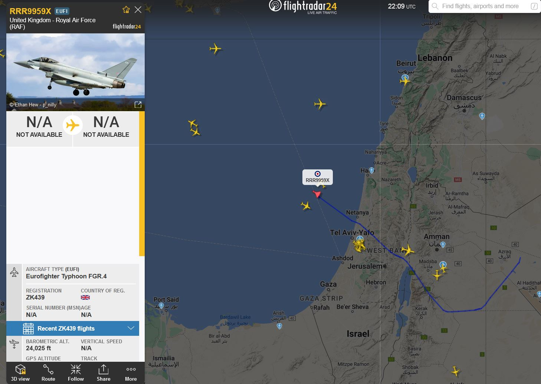Select the red RRR9959X aircraft marker

(317, 193)
